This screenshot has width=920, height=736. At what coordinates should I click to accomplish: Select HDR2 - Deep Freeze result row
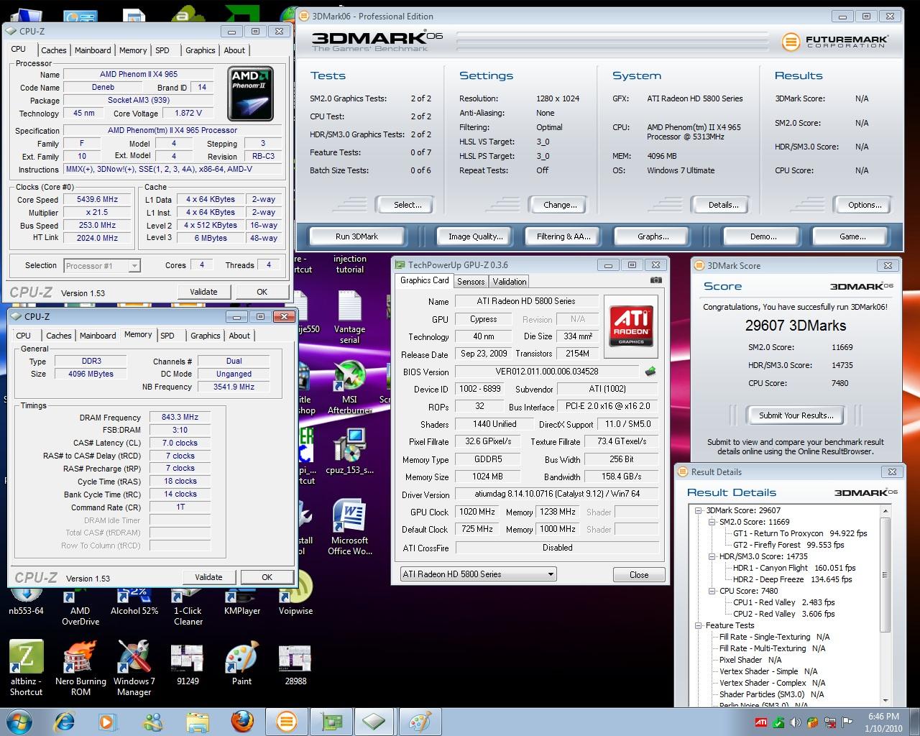792,579
